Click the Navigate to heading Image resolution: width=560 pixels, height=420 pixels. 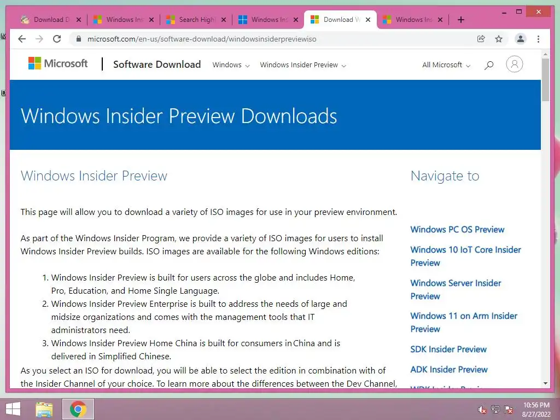(x=445, y=176)
